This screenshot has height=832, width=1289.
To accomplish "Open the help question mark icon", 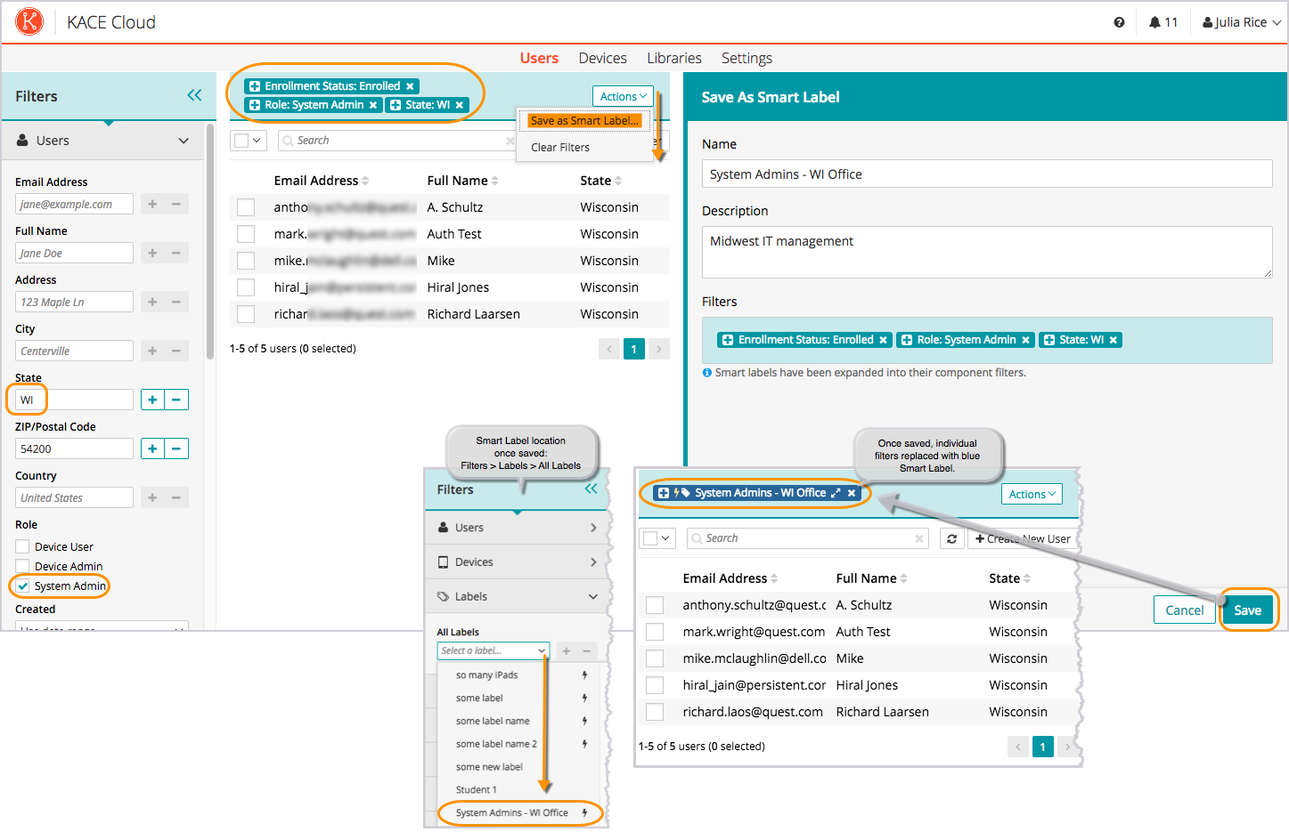I will (1119, 22).
